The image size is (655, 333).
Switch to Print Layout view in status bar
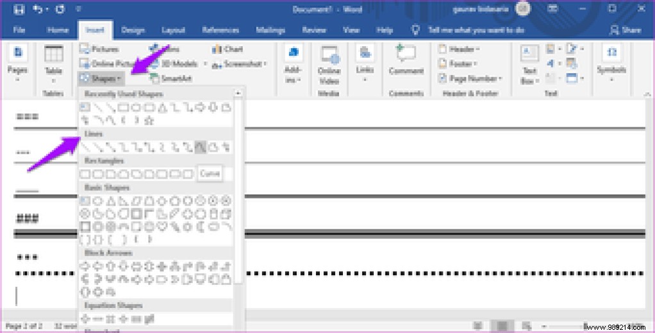[502, 326]
